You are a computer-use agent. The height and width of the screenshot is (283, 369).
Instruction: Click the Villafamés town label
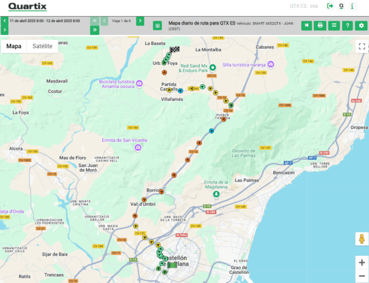coord(172,99)
